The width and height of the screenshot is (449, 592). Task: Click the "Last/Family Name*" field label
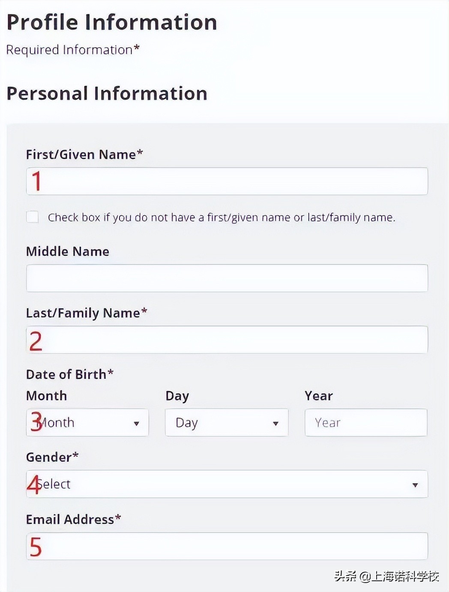point(87,313)
